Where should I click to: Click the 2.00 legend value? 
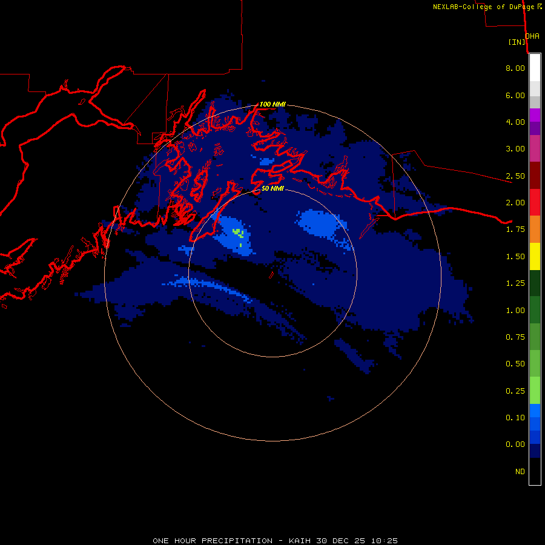tap(515, 203)
